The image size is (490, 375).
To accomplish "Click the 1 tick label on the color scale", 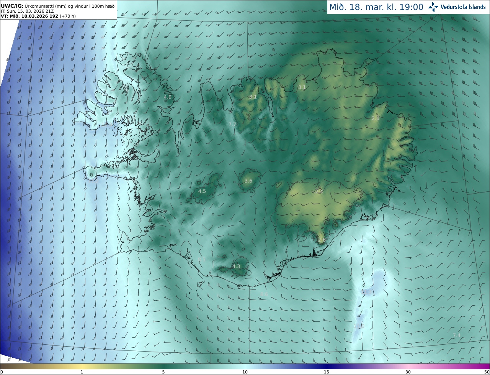I will click(x=82, y=372).
